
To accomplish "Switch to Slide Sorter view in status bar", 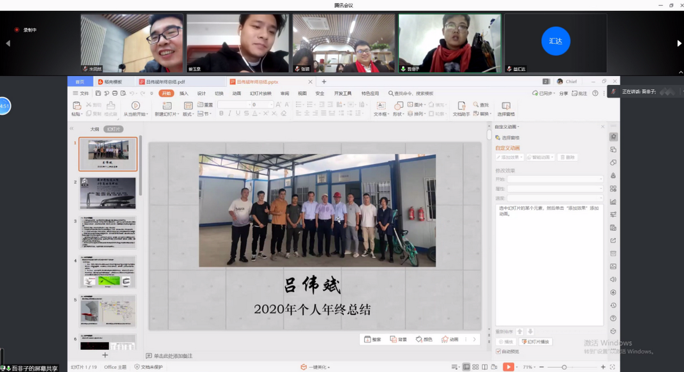I will click(x=476, y=367).
